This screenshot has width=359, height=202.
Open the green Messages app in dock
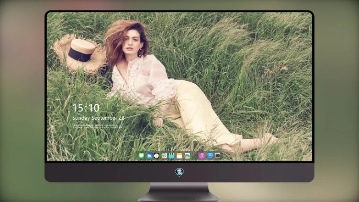(142, 156)
